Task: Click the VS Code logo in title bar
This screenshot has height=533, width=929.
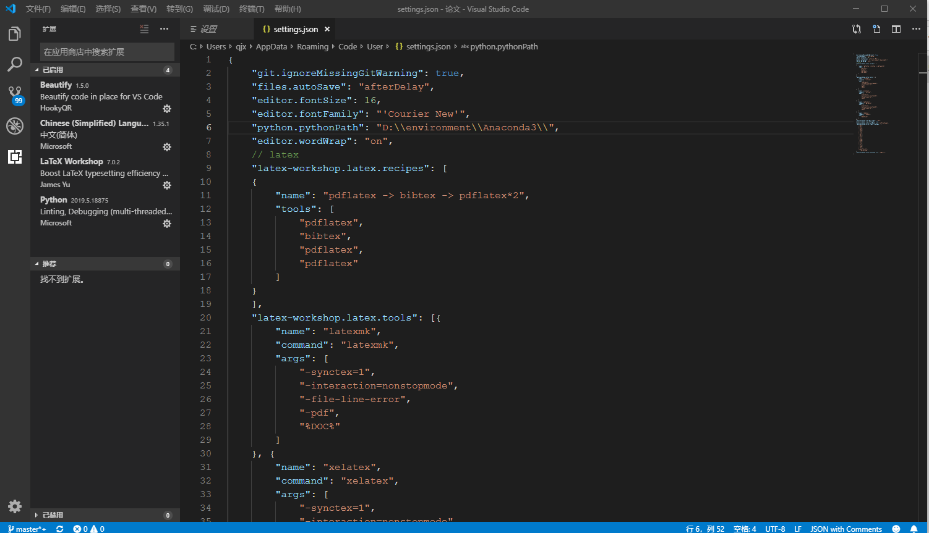Action: coord(11,9)
